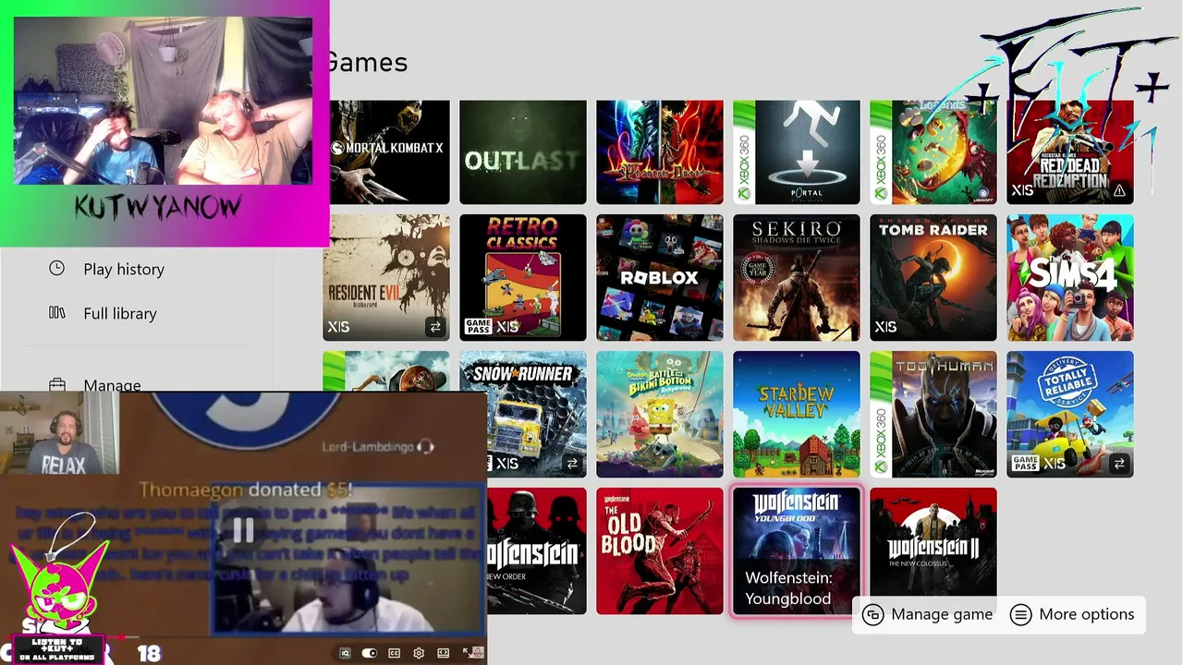1183x665 pixels.
Task: Click the swap icon on SnowRunner tile
Action: point(572,464)
